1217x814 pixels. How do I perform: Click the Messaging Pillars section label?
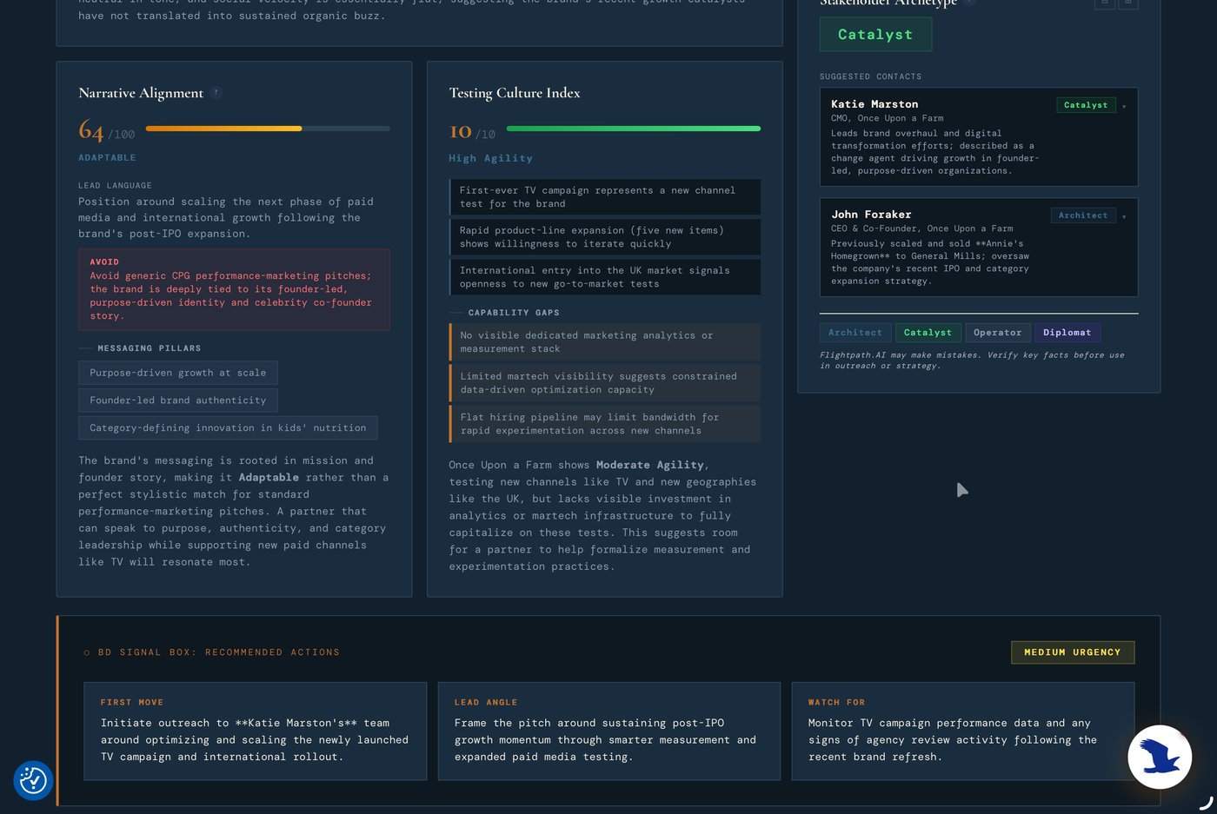click(149, 348)
